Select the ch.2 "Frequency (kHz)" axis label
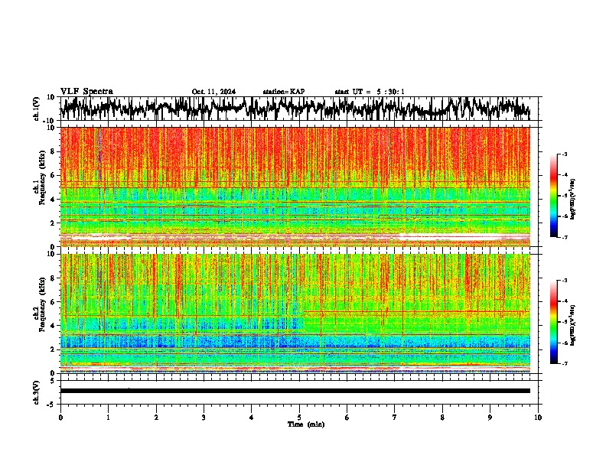 [x=43, y=304]
